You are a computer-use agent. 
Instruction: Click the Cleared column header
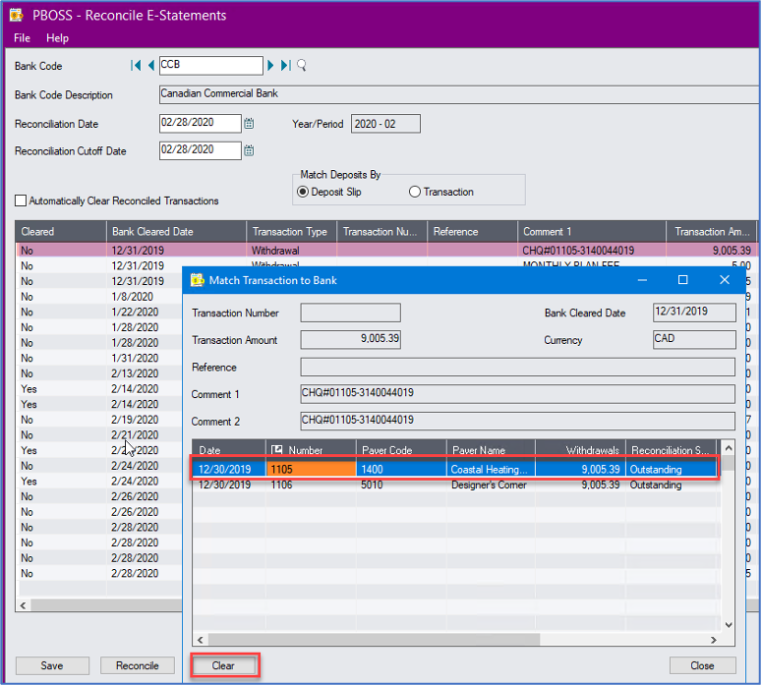click(x=61, y=232)
